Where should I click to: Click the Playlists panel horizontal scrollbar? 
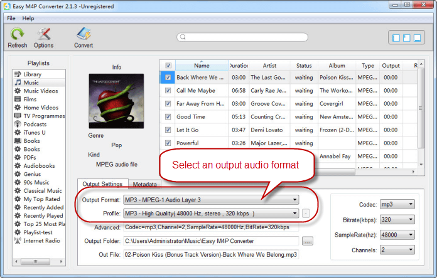tap(36, 261)
